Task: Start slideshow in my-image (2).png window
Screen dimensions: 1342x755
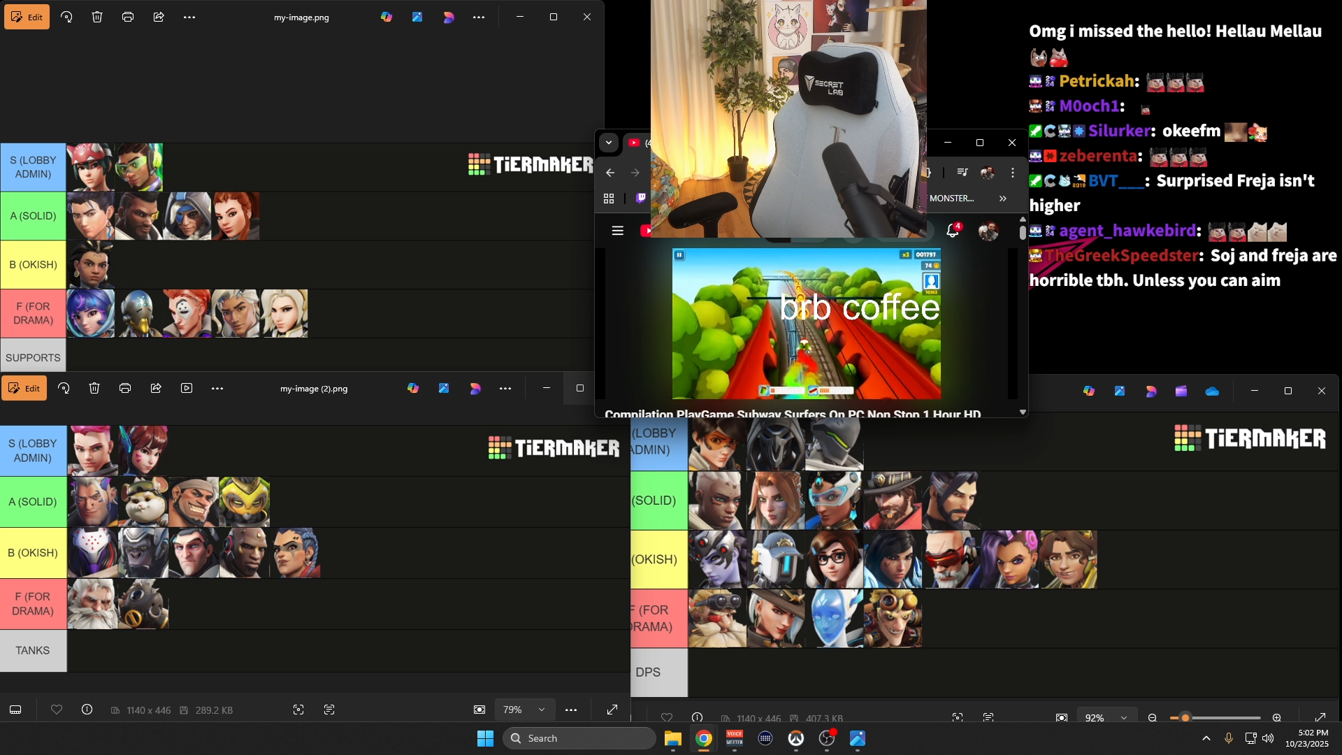Action: pyautogui.click(x=187, y=388)
